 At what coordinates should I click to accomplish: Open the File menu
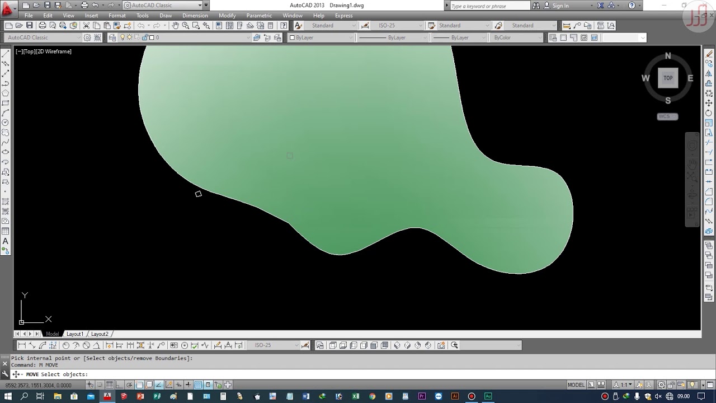29,16
